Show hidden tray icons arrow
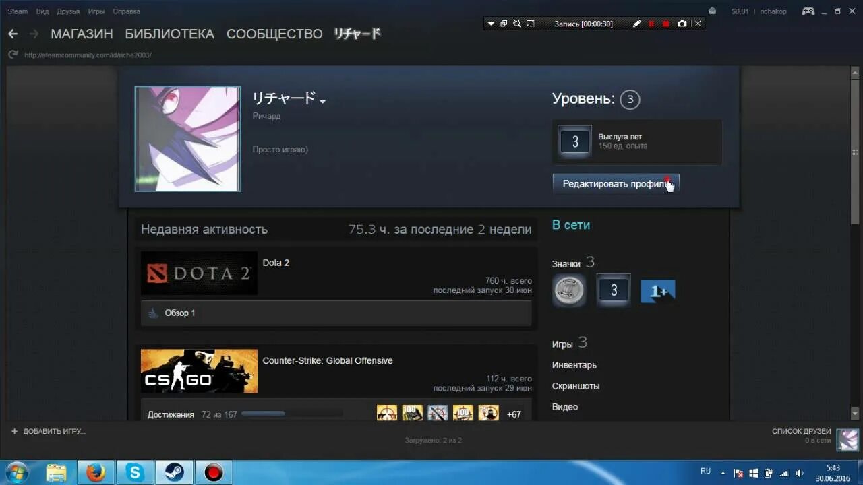 (722, 472)
